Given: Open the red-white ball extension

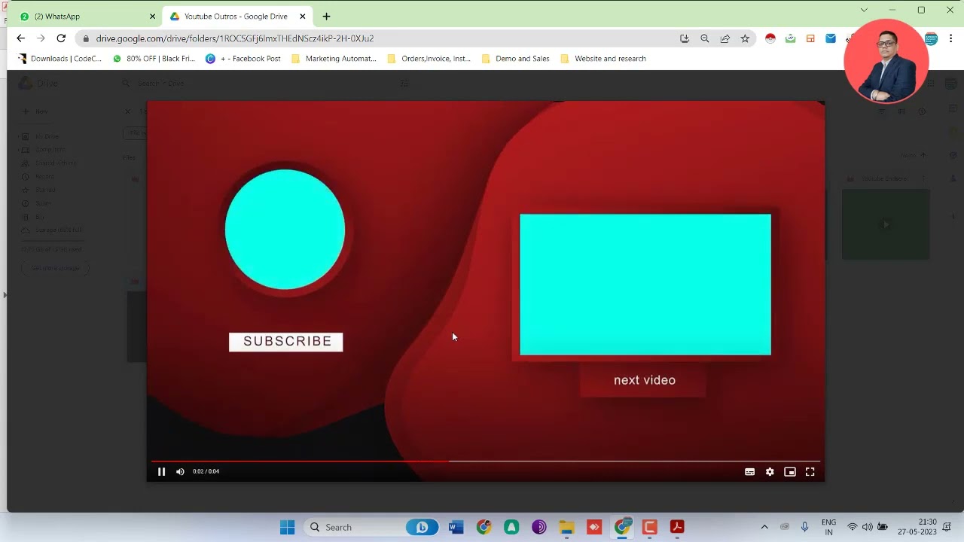Looking at the screenshot, I should pyautogui.click(x=770, y=38).
